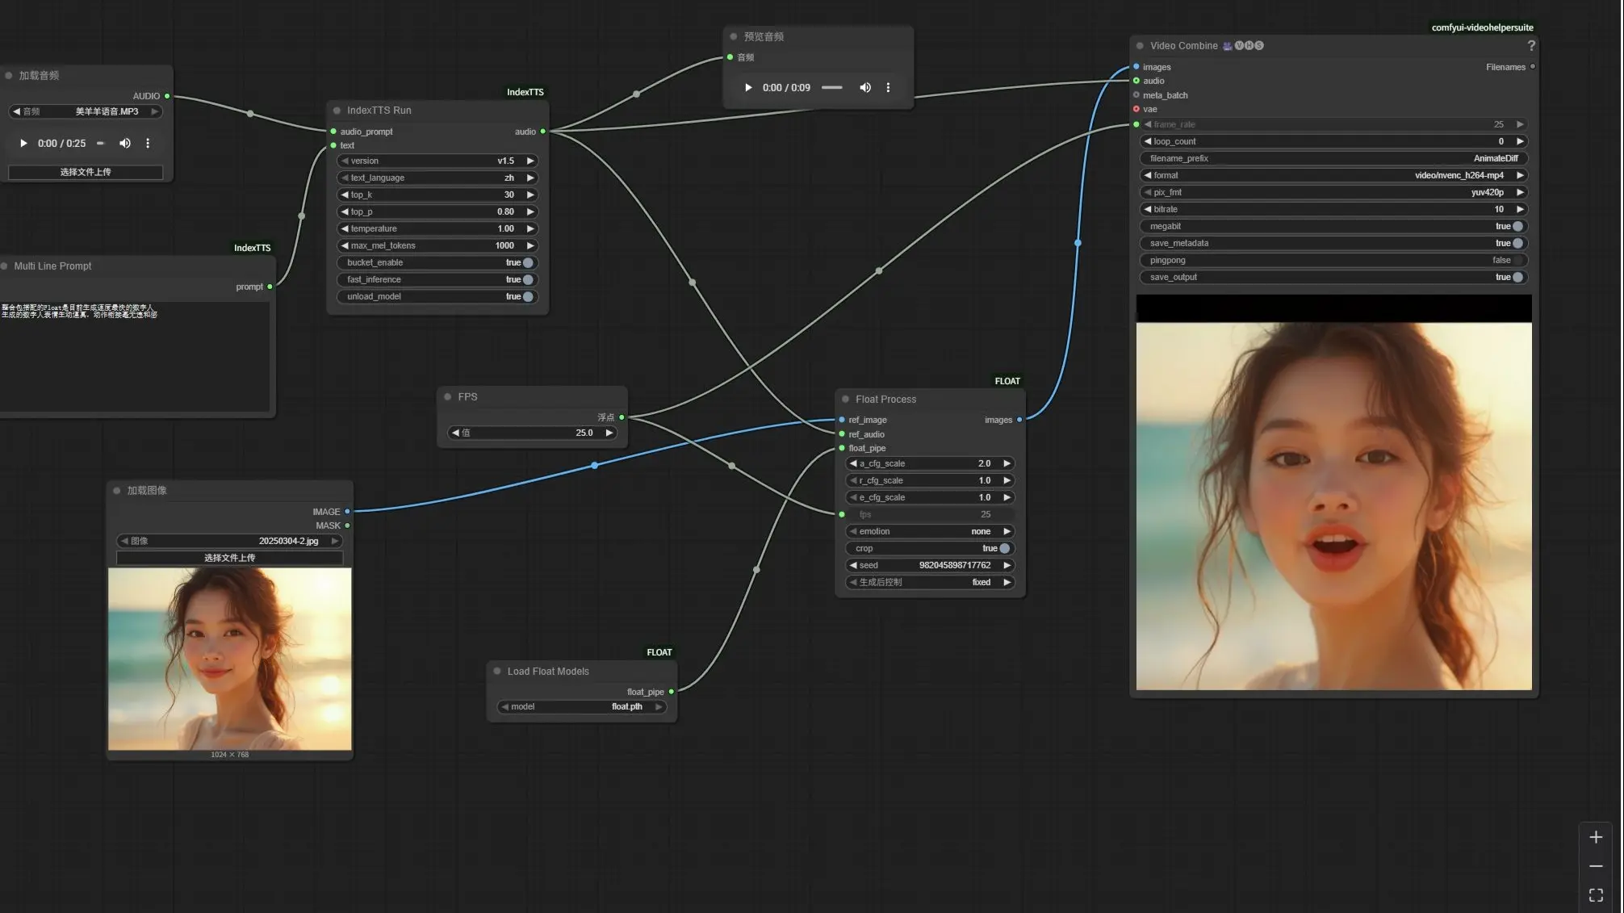Click 选择文件上传 button in the 加载图像 node
Screen dimensions: 1624x913
229,559
